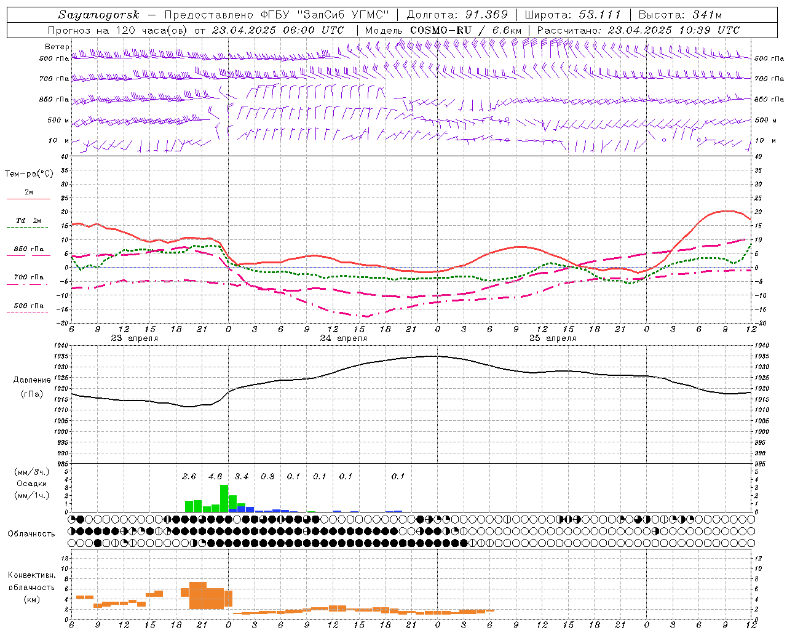Click the '2м' temperature legend entry

(x=29, y=193)
